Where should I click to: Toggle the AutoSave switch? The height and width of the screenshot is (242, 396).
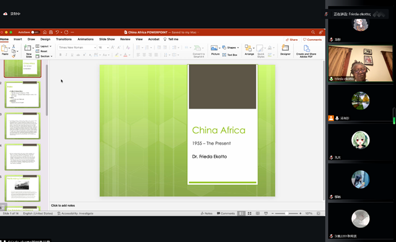tap(34, 32)
